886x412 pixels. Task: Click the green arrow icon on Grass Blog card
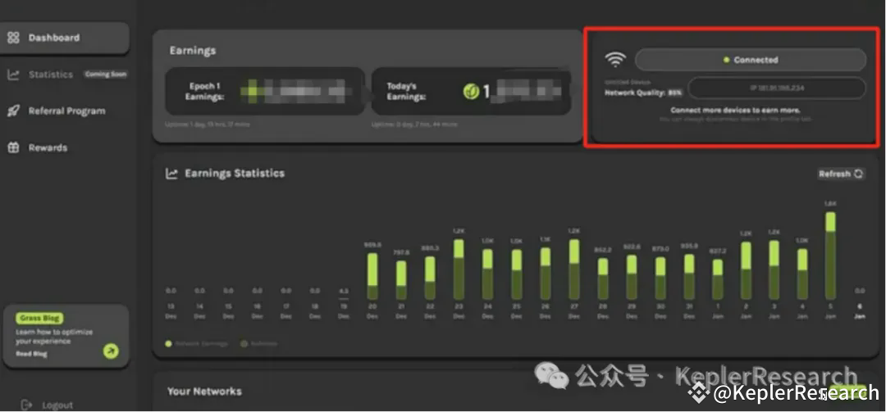(x=111, y=351)
